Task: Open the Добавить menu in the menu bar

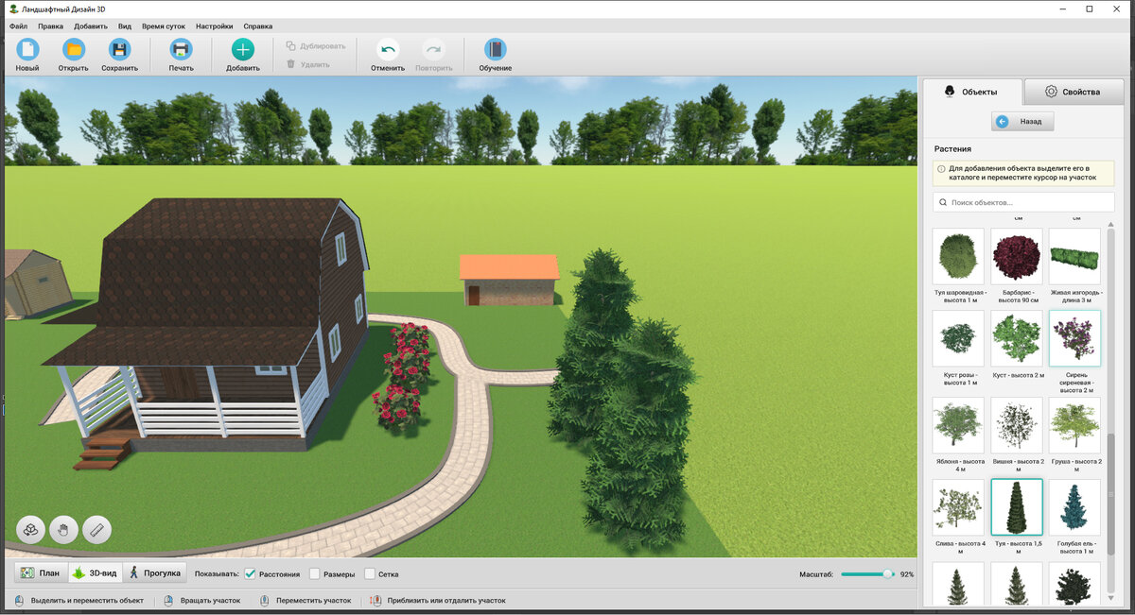Action: (x=91, y=26)
